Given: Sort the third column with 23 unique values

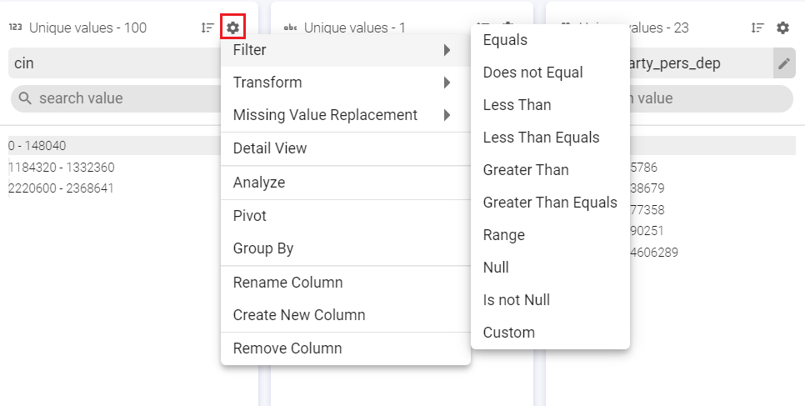Looking at the screenshot, I should [757, 28].
